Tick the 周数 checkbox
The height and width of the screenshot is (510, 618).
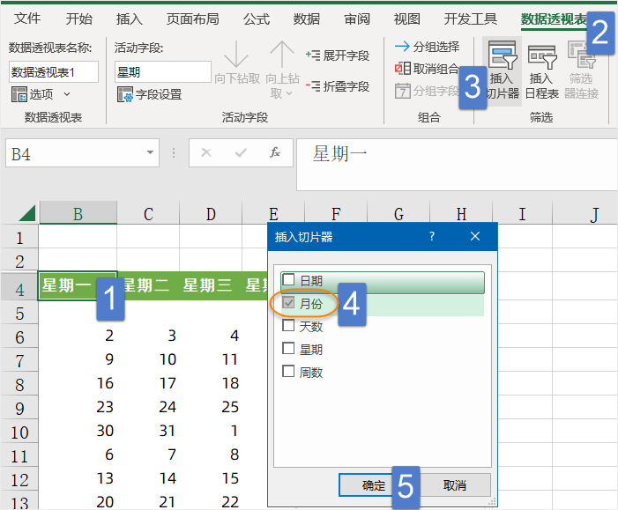coord(288,372)
